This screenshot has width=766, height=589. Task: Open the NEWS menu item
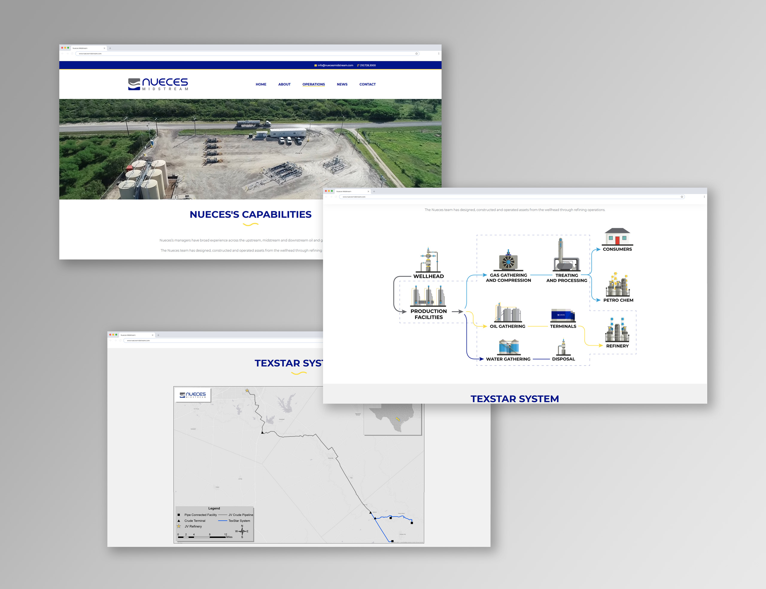342,84
